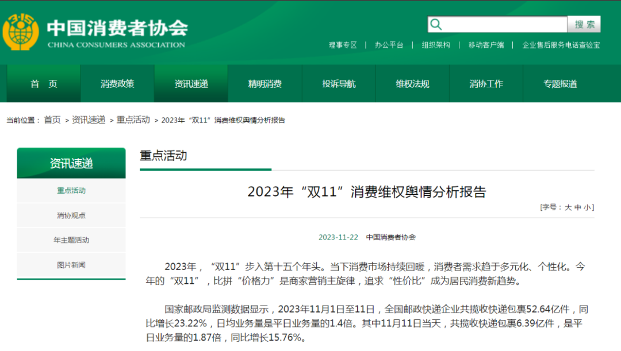621x351 pixels.
Task: Open the 消协工作 navigation tab
Action: pyautogui.click(x=486, y=84)
